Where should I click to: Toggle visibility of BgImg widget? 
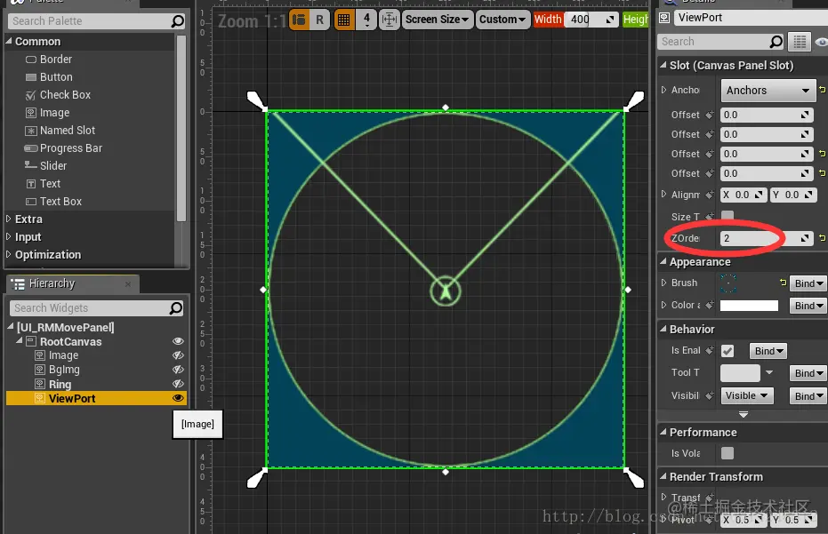click(178, 370)
